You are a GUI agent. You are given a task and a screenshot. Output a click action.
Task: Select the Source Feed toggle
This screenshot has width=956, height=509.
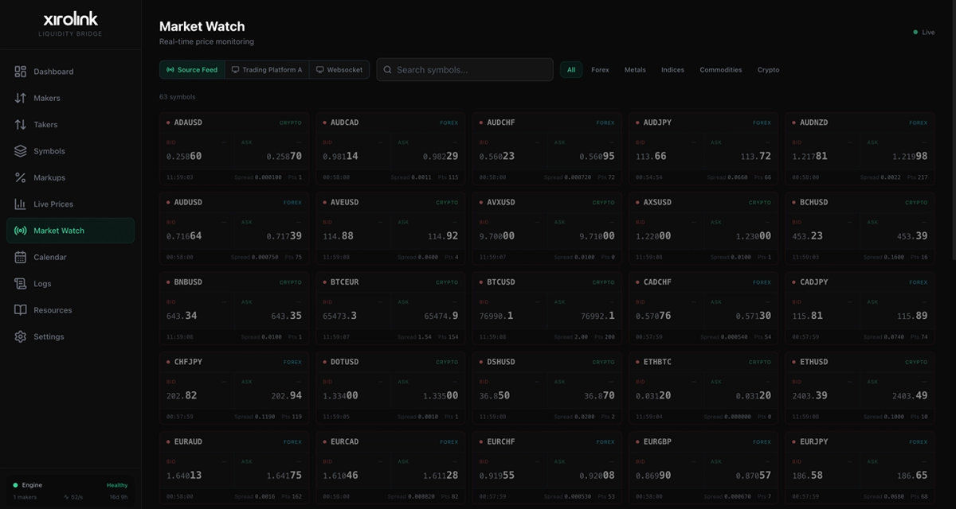pyautogui.click(x=192, y=70)
